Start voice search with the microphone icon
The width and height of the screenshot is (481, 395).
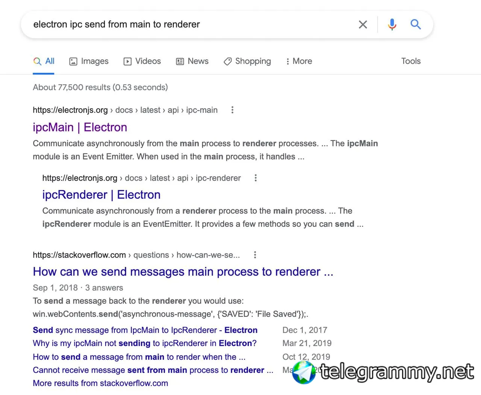coord(392,24)
